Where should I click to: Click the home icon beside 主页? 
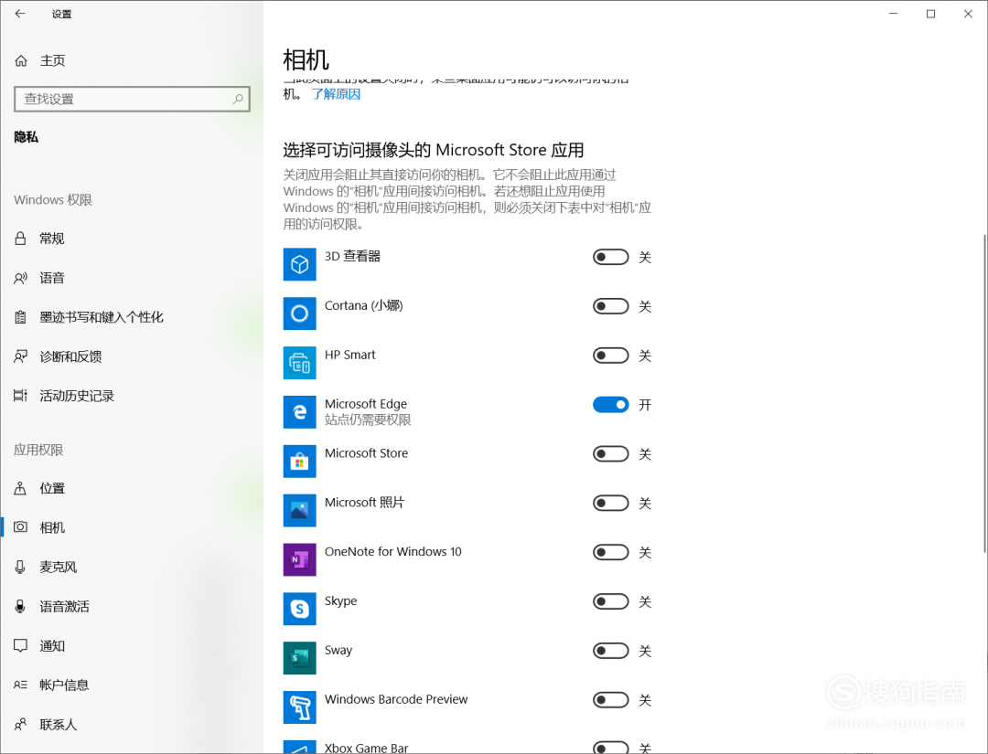coord(21,60)
